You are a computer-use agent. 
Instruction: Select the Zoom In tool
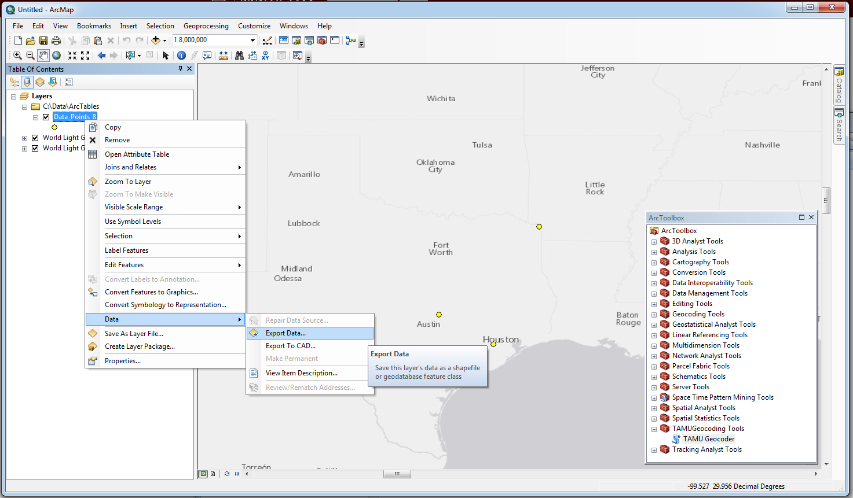tap(17, 56)
